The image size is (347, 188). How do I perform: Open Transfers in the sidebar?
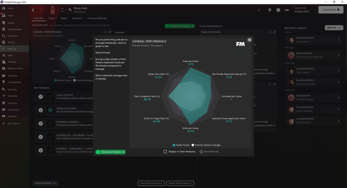tap(14, 96)
